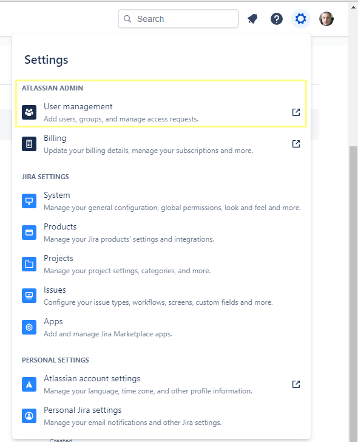The width and height of the screenshot is (358, 442).
Task: Open Billing settings
Action: [161, 144]
